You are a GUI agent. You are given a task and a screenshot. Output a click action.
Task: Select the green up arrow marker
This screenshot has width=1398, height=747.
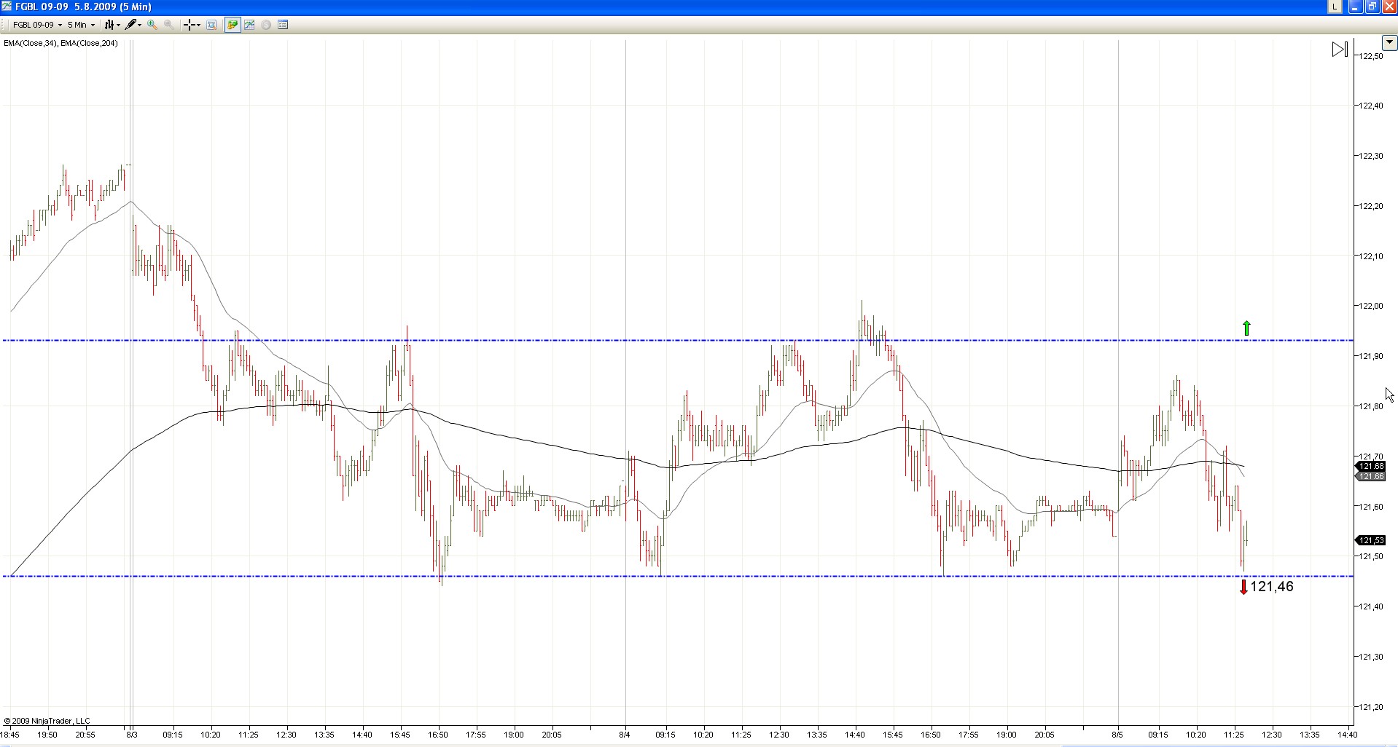tap(1246, 328)
